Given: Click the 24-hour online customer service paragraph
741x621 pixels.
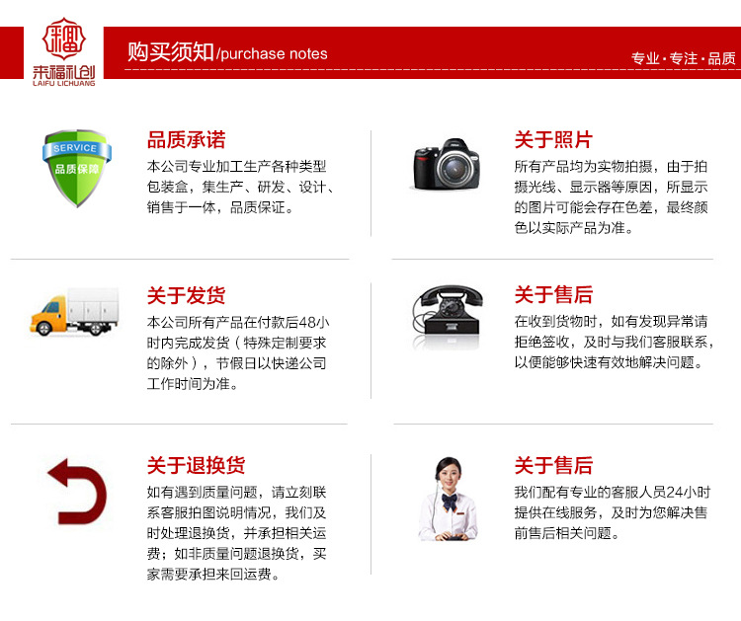Looking at the screenshot, I should point(612,512).
